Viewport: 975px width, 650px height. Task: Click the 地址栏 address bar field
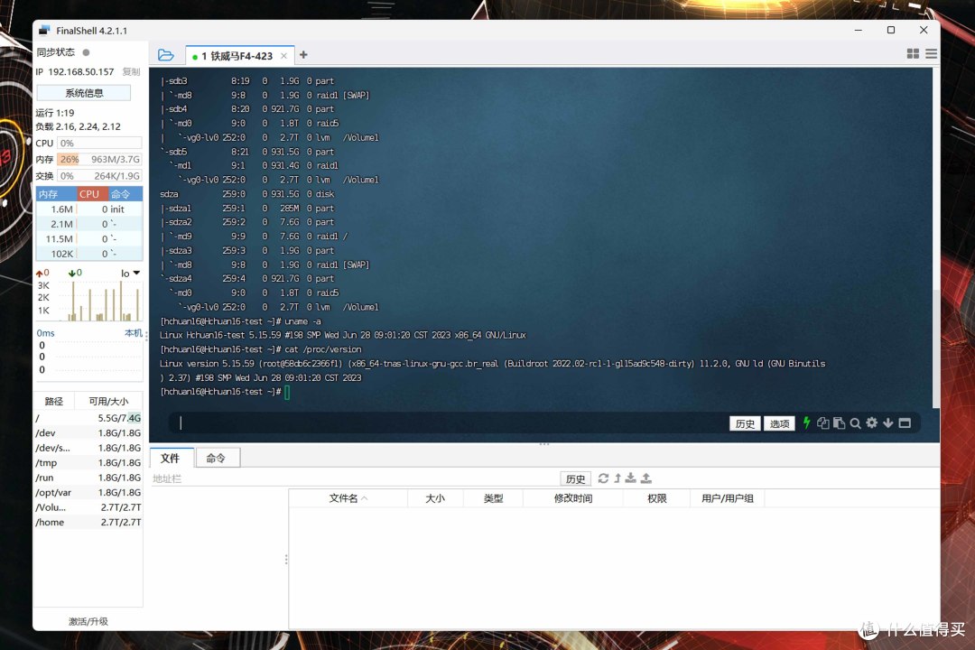[355, 478]
